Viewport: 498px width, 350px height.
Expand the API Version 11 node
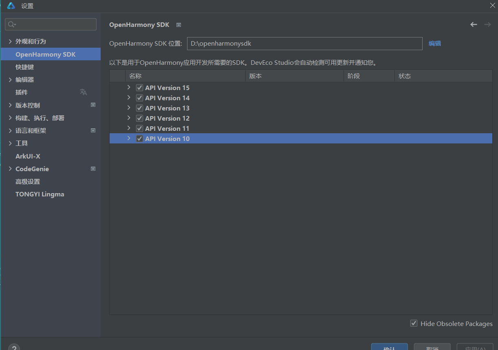pyautogui.click(x=129, y=128)
